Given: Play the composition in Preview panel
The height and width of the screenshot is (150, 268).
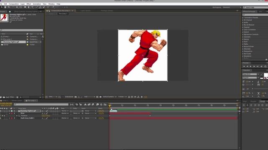Looking at the screenshot, I should tap(250, 66).
